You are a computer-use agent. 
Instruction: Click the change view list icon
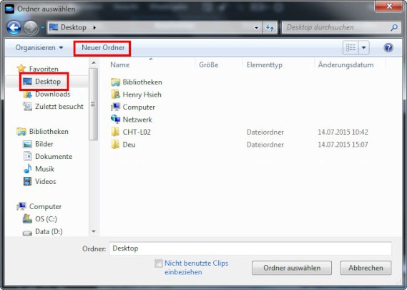(350, 48)
